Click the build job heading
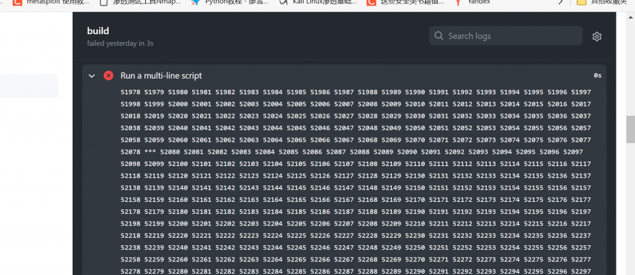Image resolution: width=635 pixels, height=275 pixels. [99, 30]
